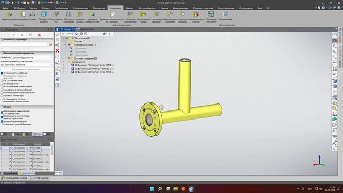Image resolution: width=343 pixels, height=193 pixels.
Task: Switch to the Листовой металл ribbon tab
Action: click(147, 8)
